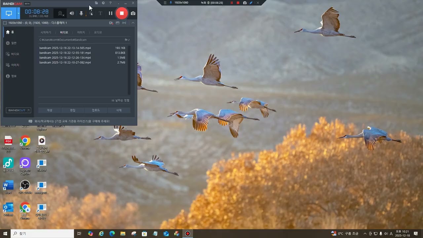Toggle microphone recording in Bandicam
This screenshot has width=423, height=238.
pyautogui.click(x=81, y=13)
